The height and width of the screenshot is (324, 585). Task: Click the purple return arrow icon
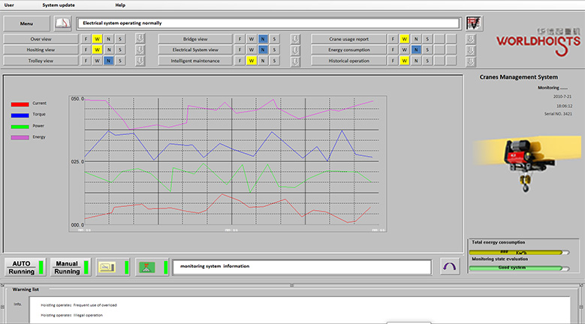tap(450, 267)
